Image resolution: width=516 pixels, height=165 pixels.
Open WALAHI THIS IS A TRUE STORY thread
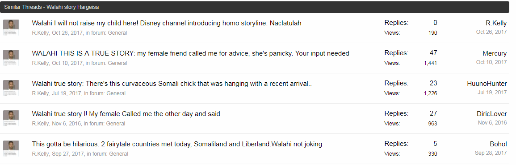pos(190,53)
